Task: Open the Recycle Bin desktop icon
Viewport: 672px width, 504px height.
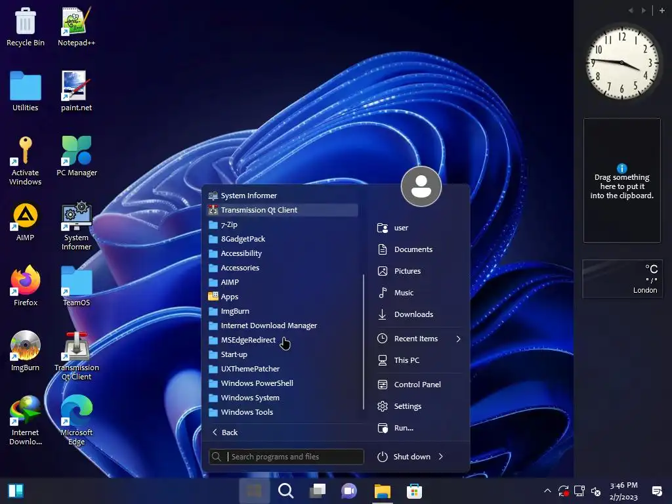Action: pos(26,27)
